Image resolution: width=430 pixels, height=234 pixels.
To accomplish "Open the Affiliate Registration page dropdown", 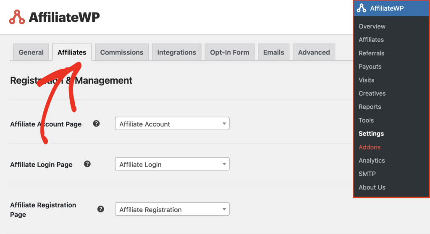I will (172, 209).
